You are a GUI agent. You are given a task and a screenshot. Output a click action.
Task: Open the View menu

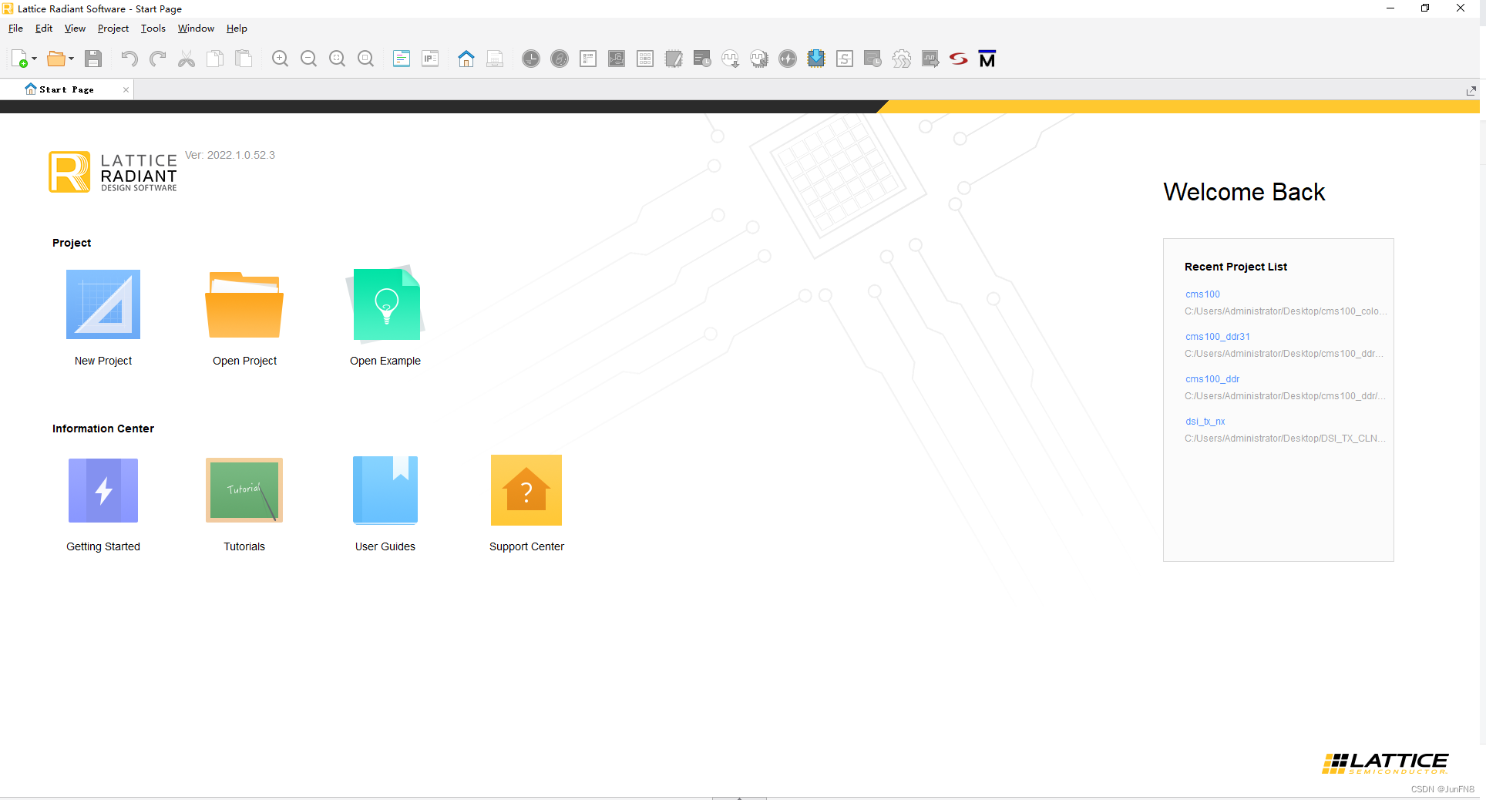coord(75,29)
